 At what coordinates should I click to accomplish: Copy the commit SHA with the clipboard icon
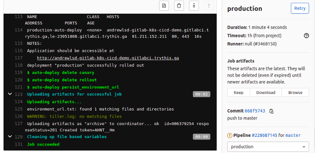pyautogui.click(x=271, y=111)
